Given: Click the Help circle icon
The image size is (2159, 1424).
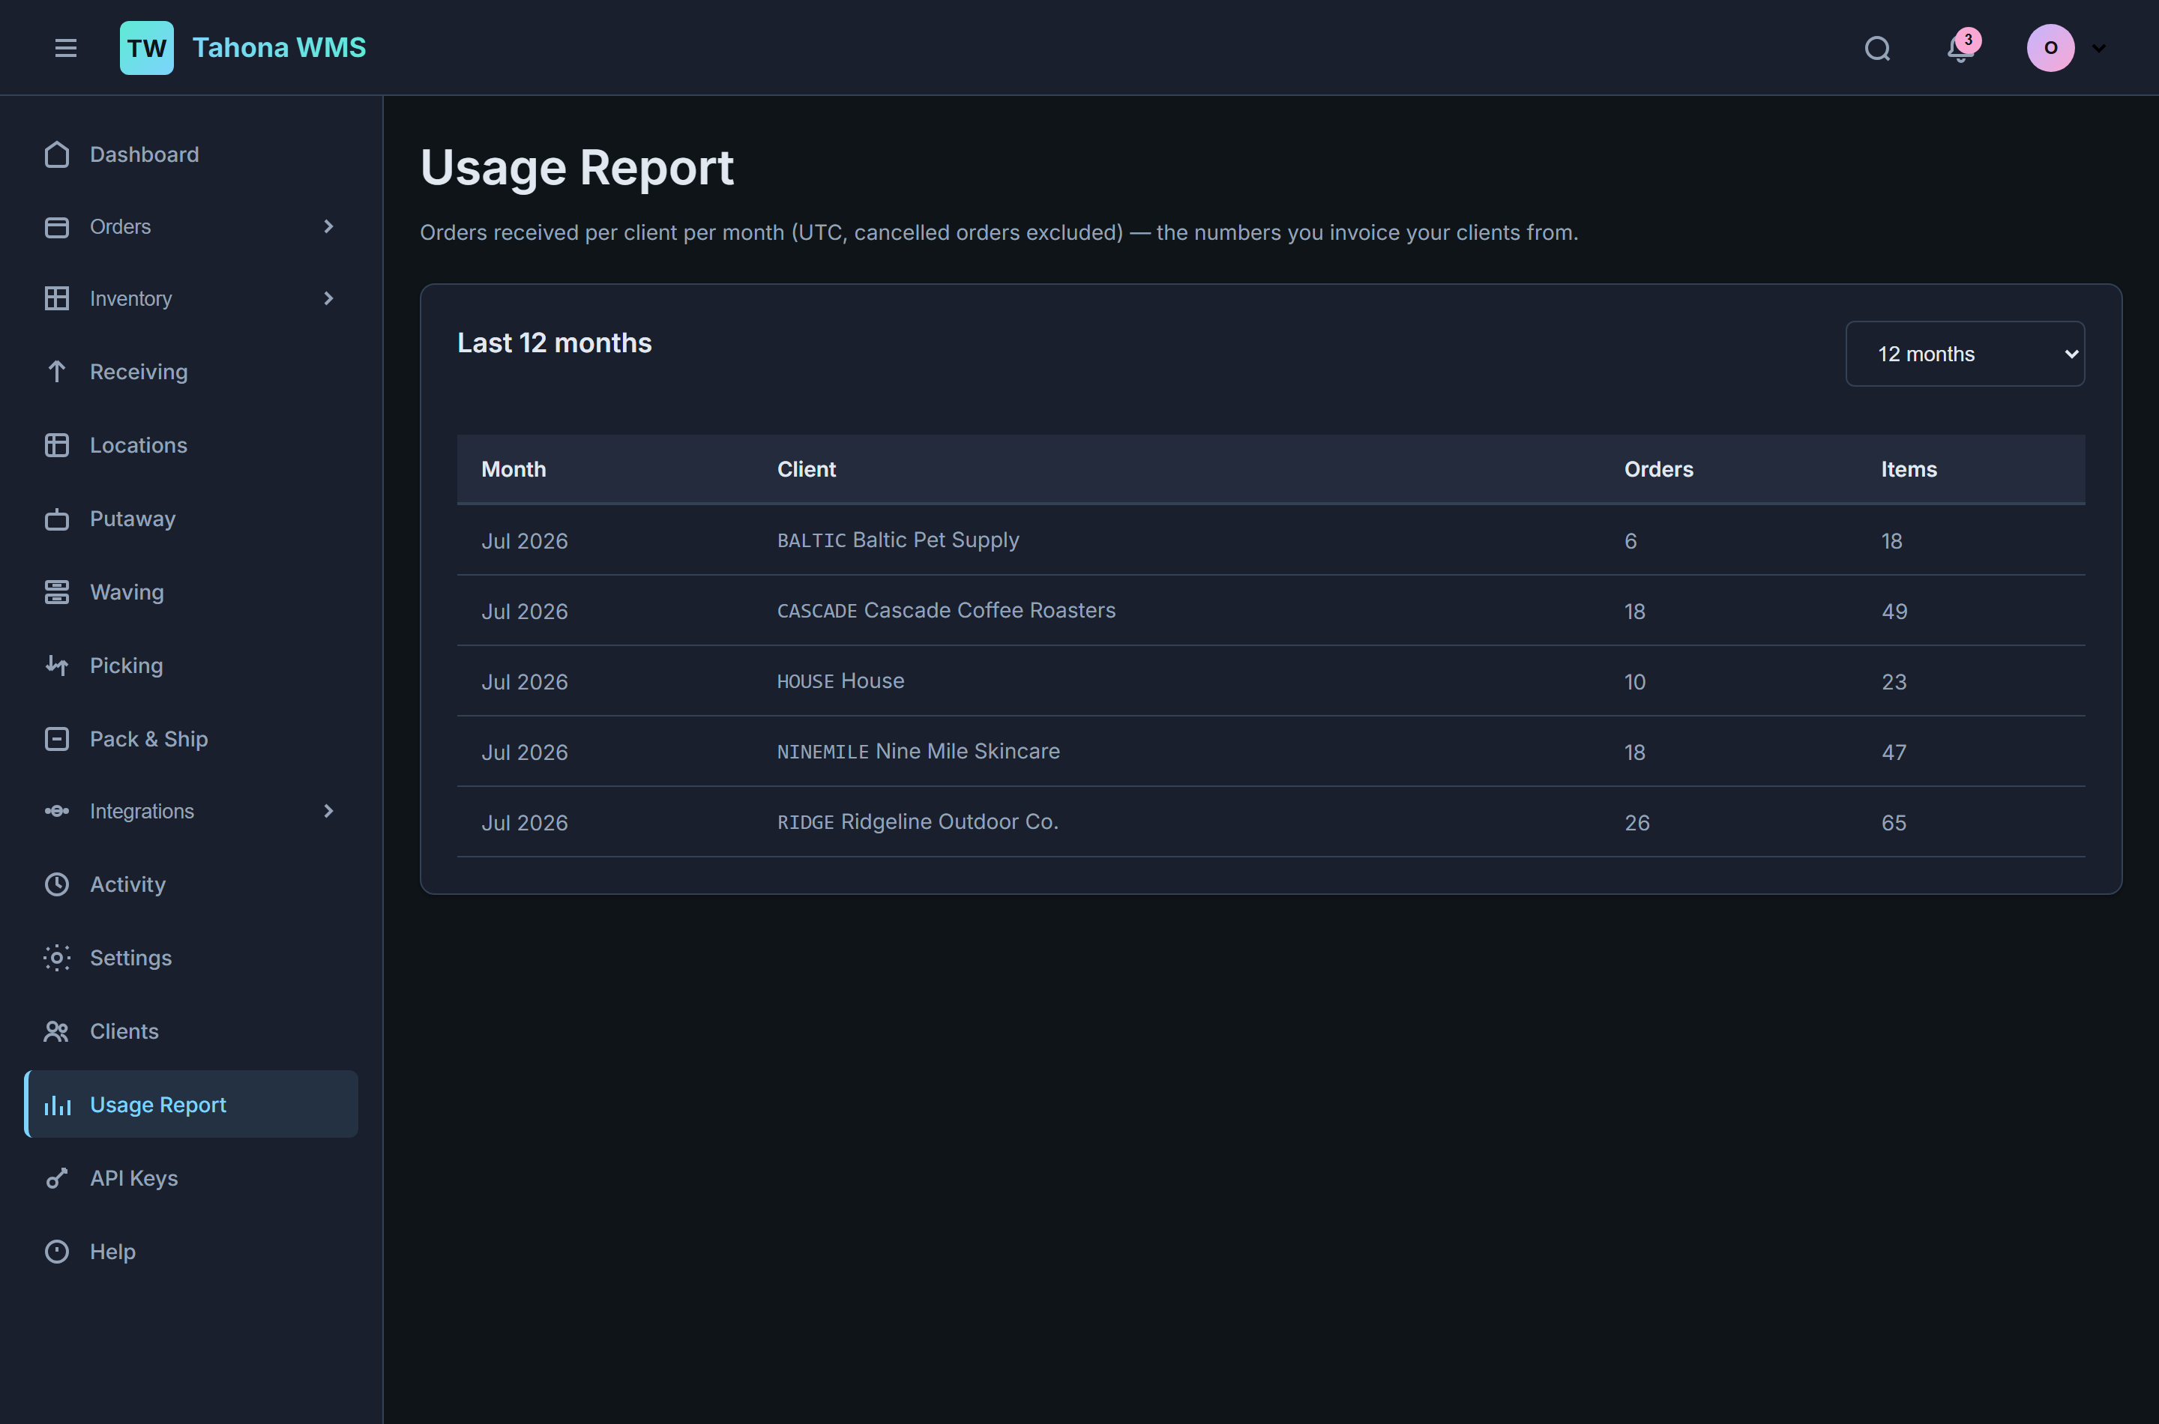Looking at the screenshot, I should tap(57, 1252).
